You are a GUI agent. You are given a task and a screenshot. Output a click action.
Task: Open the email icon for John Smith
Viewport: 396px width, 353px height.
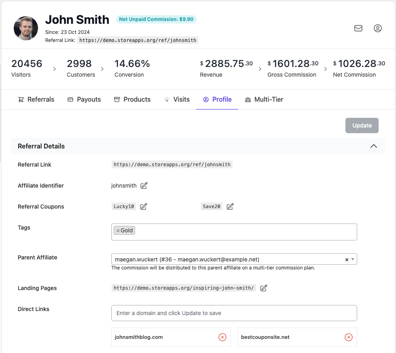coord(358,28)
